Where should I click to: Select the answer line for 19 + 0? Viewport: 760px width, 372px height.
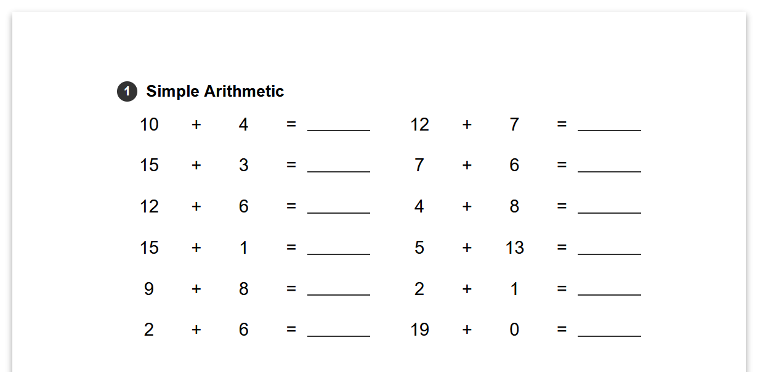tap(609, 330)
